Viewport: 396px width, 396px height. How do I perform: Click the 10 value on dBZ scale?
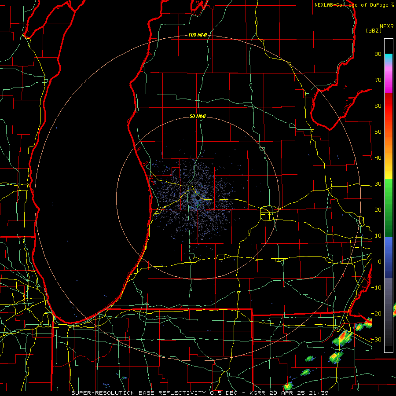378,236
